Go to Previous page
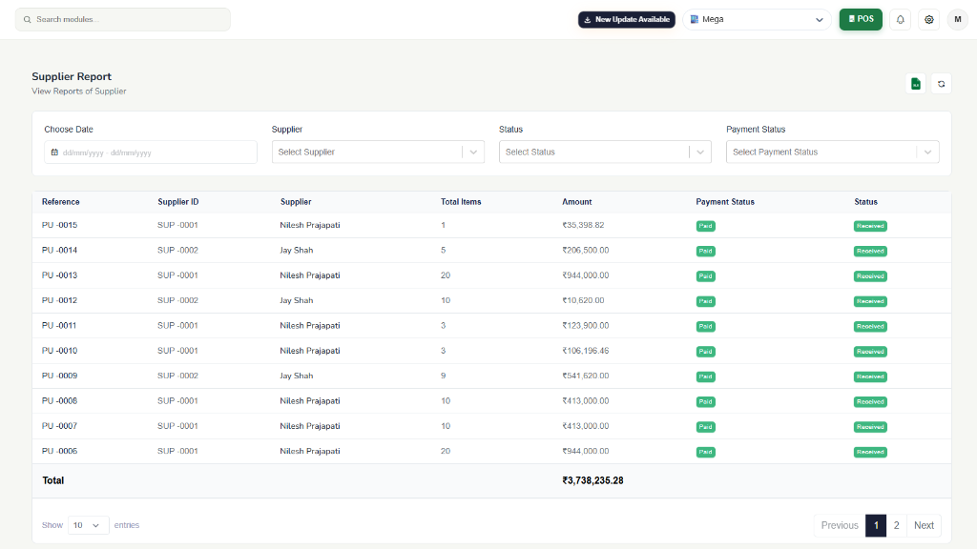This screenshot has width=977, height=549. tap(840, 525)
